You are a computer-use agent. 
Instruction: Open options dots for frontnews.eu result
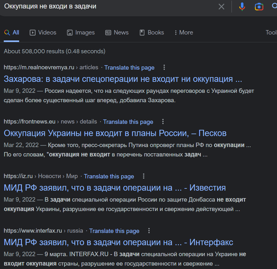(163, 121)
